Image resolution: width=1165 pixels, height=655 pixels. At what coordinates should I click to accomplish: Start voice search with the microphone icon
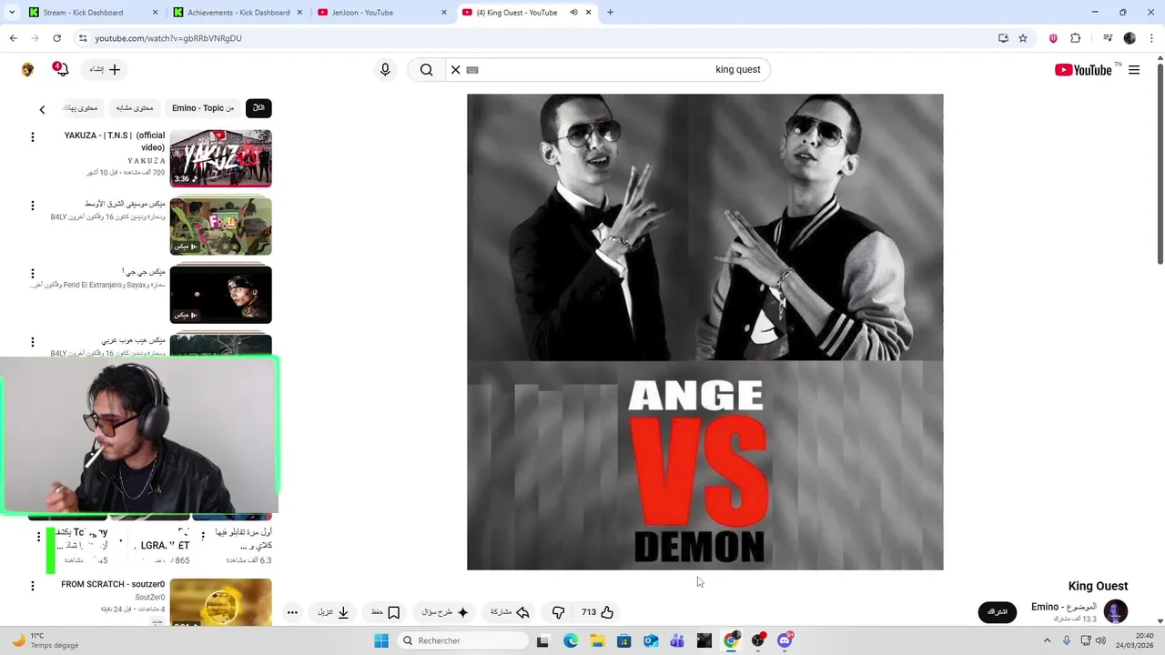[385, 70]
